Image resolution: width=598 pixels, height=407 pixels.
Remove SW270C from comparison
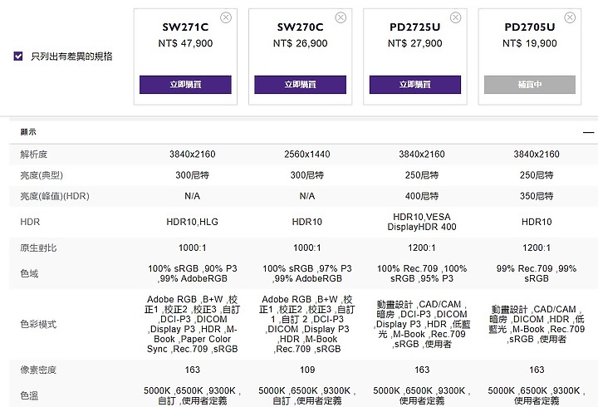point(341,17)
